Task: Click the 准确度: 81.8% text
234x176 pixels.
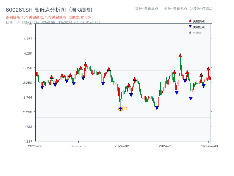Action: (80, 17)
